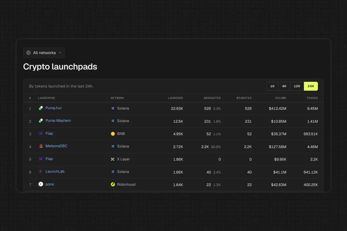Sort by the Volume column header
The image size is (347, 231).
click(x=280, y=98)
